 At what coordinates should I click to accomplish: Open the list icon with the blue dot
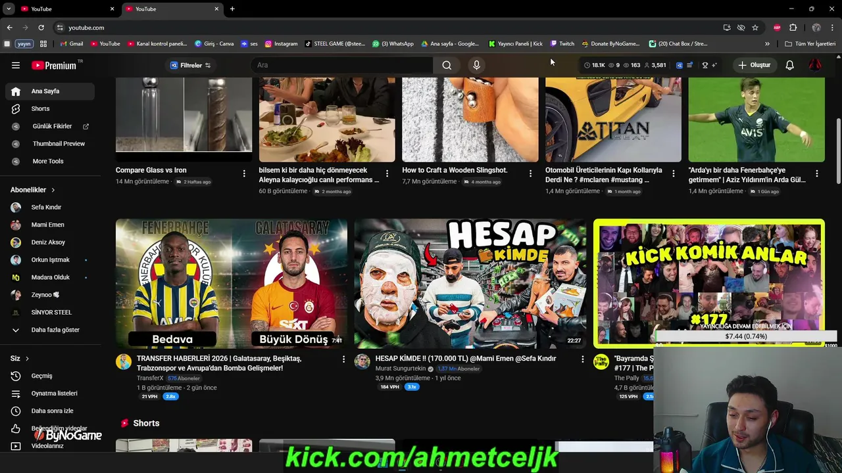pos(689,65)
